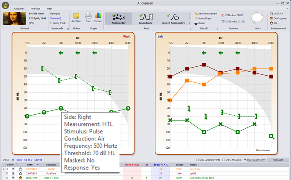291x180 pixels.
Task: Click the dark red square at left 500 Hz
Action: (204, 65)
